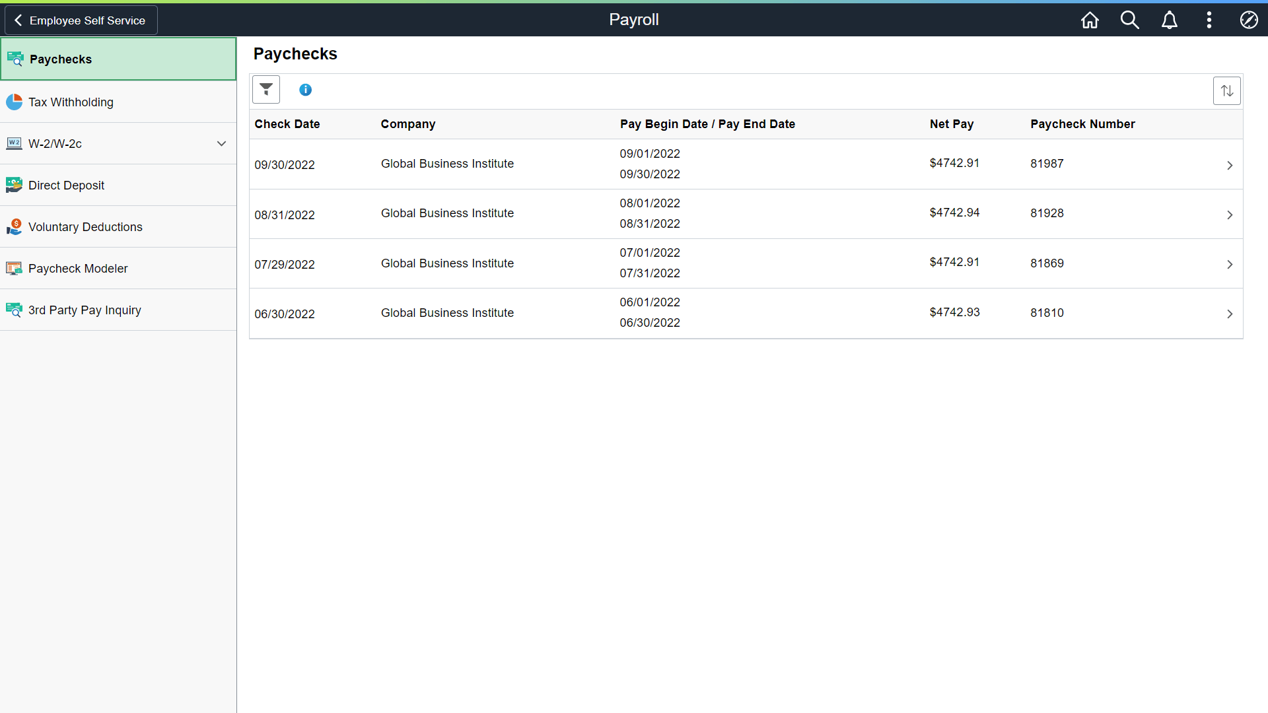Click the Home icon in the header
The height and width of the screenshot is (713, 1268).
1090,20
